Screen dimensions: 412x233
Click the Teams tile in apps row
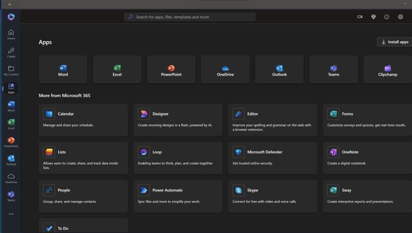click(333, 70)
